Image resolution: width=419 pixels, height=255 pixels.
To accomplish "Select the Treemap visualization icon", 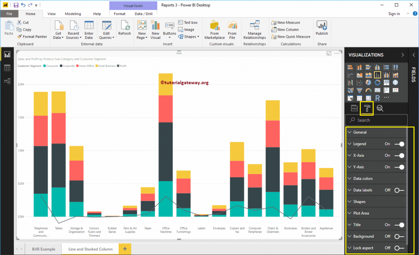I will click(387, 82).
